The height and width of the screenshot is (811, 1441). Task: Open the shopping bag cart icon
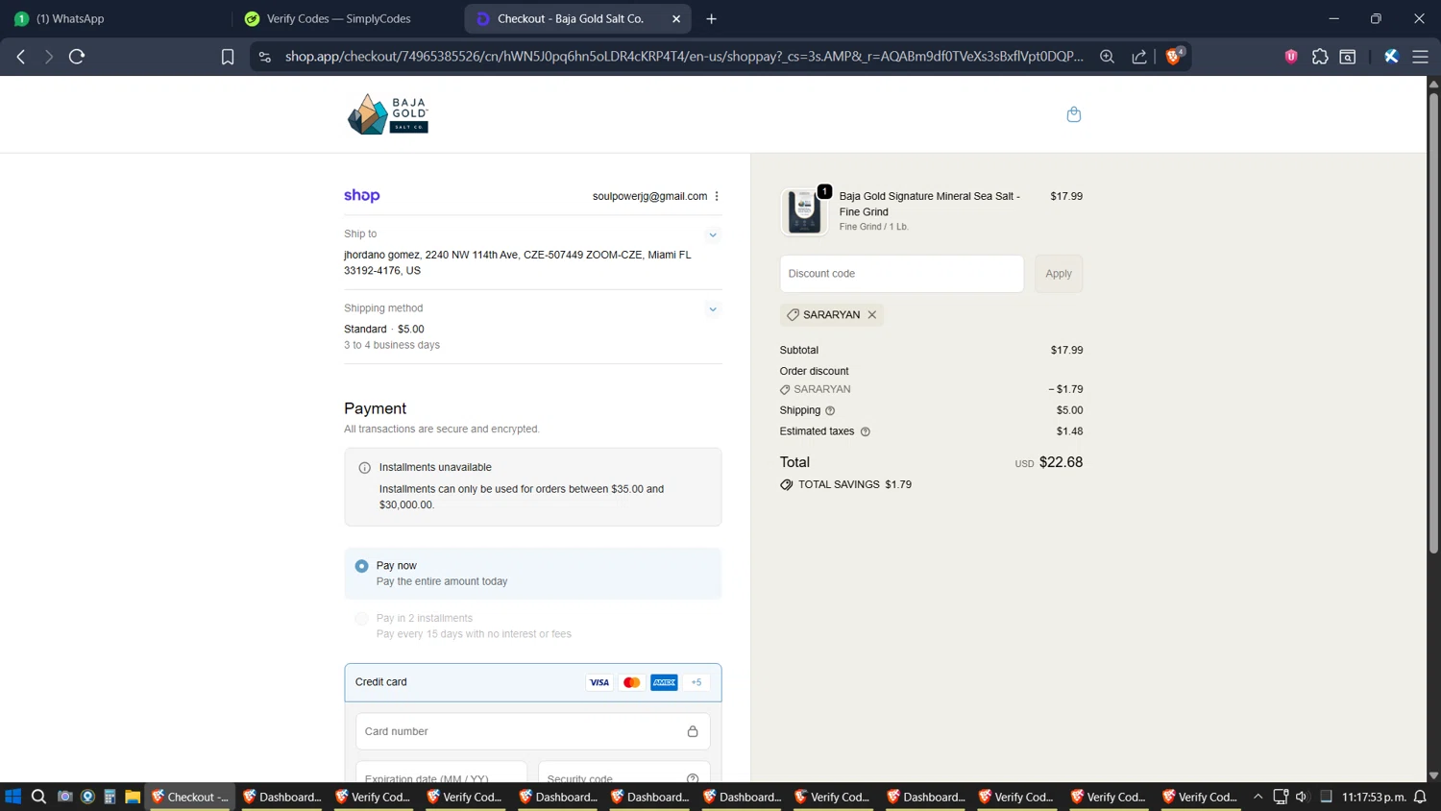1074,114
